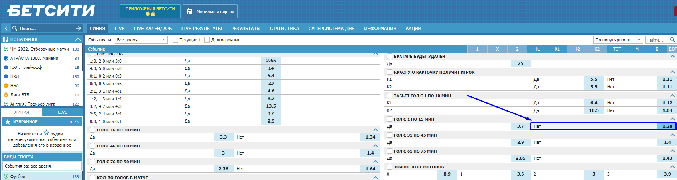677x180 pixels.
Task: Click the hockey icon next to НХЛ
Action: pos(6,76)
